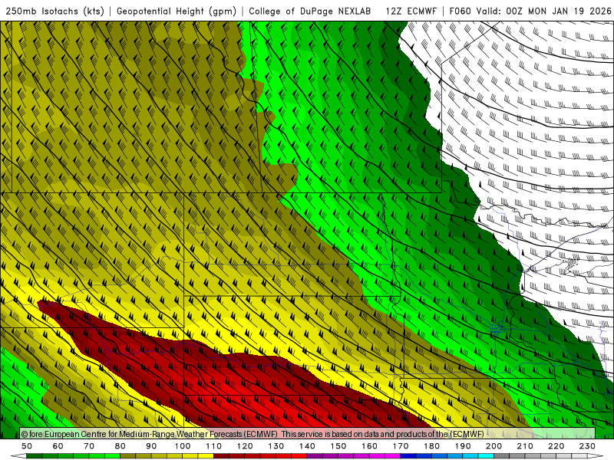
Task: Click the colorbar label "60"
Action: pos(58,446)
